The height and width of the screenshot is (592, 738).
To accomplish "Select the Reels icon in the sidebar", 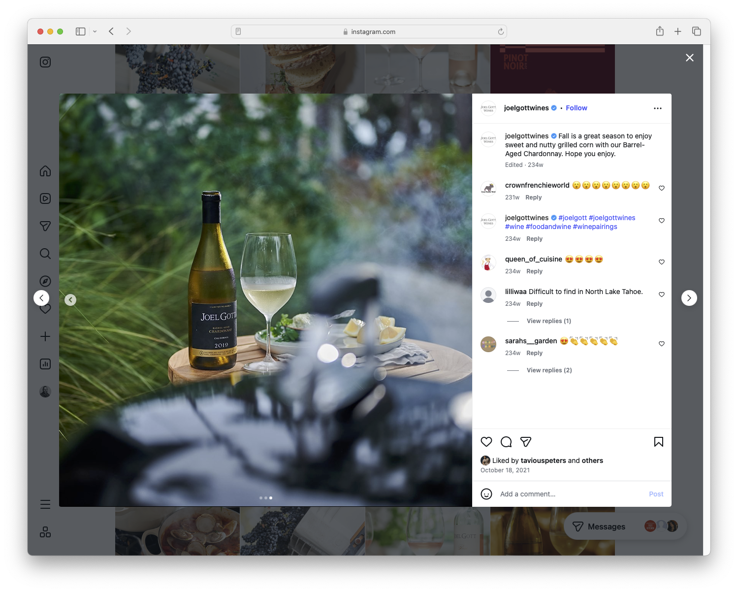I will [45, 198].
